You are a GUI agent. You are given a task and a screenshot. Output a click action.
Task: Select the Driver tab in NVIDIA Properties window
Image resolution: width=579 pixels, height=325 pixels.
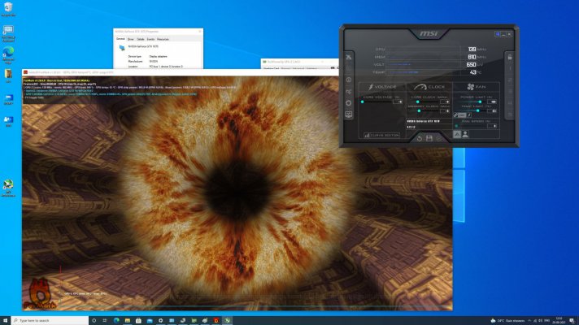point(130,39)
